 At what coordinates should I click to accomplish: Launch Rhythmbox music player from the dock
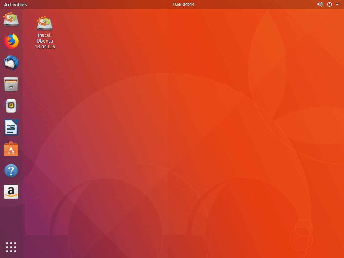pos(11,106)
